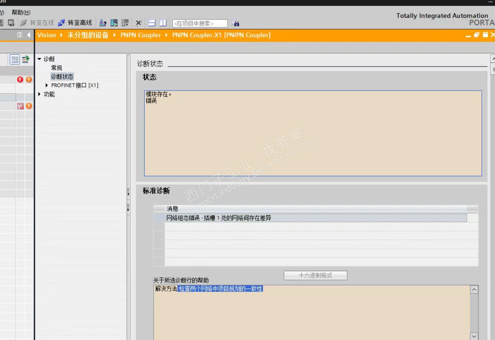The image size is (495, 340).
Task: Collapse the 诊断 tree node
Action: click(x=39, y=59)
